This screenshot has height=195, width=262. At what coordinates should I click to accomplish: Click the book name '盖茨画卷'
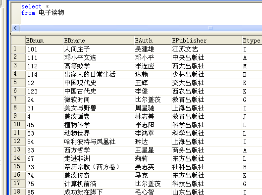99,116
